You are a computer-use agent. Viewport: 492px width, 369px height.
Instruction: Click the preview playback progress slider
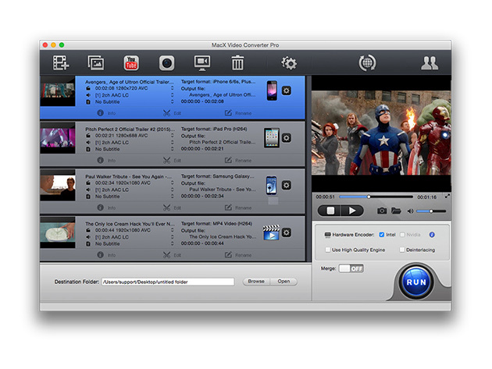[x=376, y=197]
